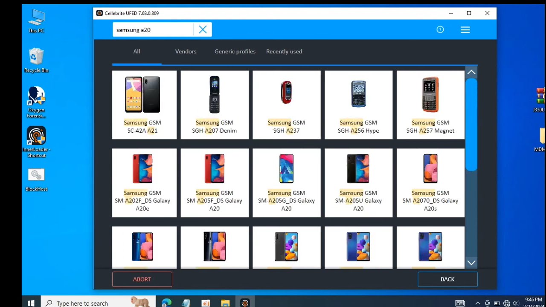Select SM-A202F_DS Galaxy A20e device
This screenshot has width=546, height=307.
click(x=144, y=183)
